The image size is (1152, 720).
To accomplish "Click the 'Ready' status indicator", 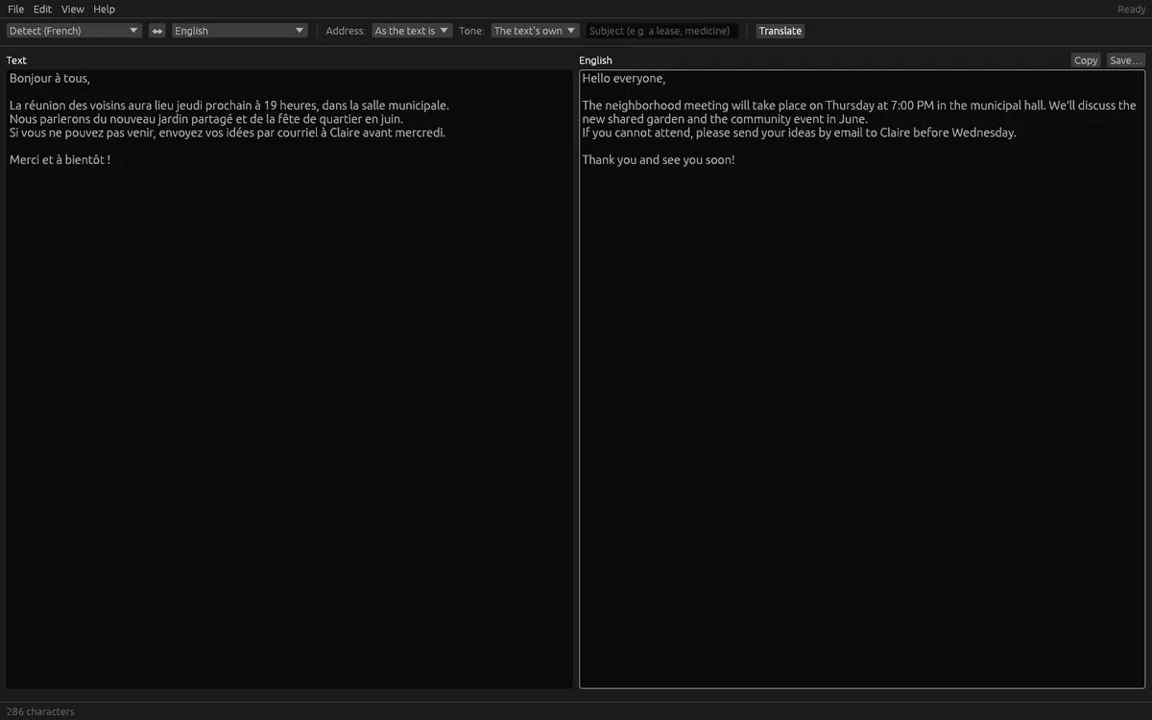I will (1132, 10).
